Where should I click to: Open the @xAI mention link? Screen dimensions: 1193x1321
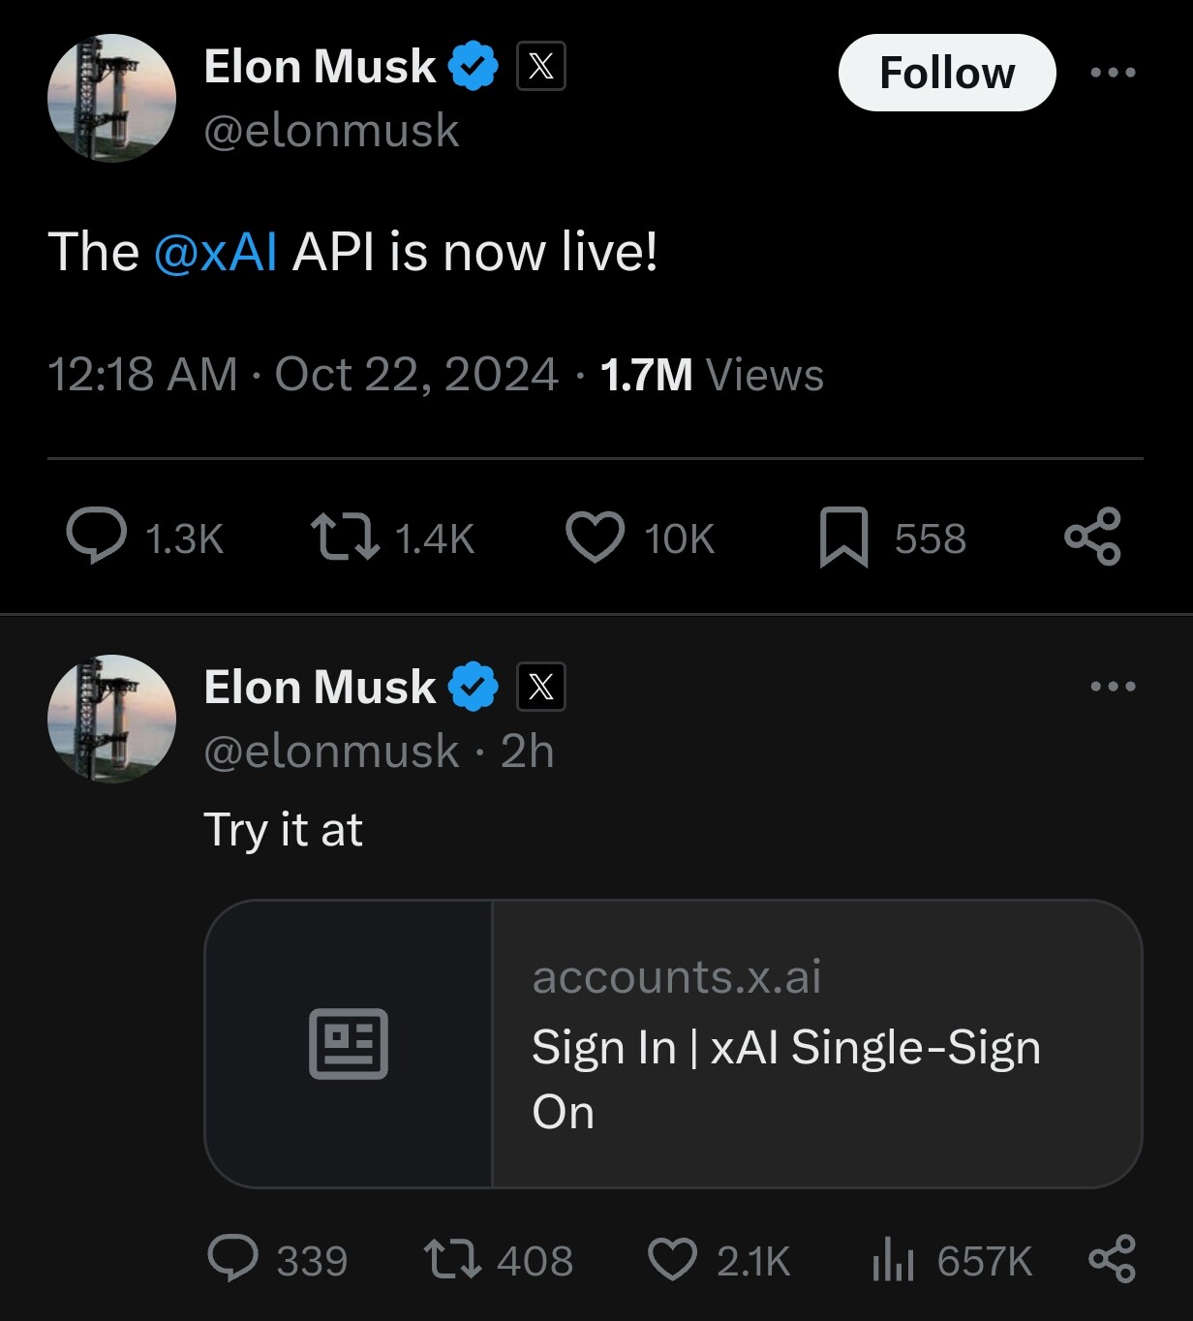(215, 252)
